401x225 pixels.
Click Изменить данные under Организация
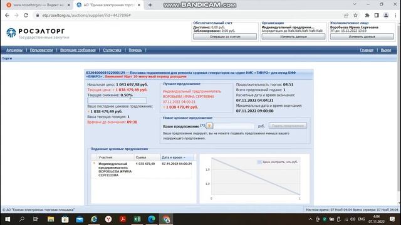click(293, 37)
